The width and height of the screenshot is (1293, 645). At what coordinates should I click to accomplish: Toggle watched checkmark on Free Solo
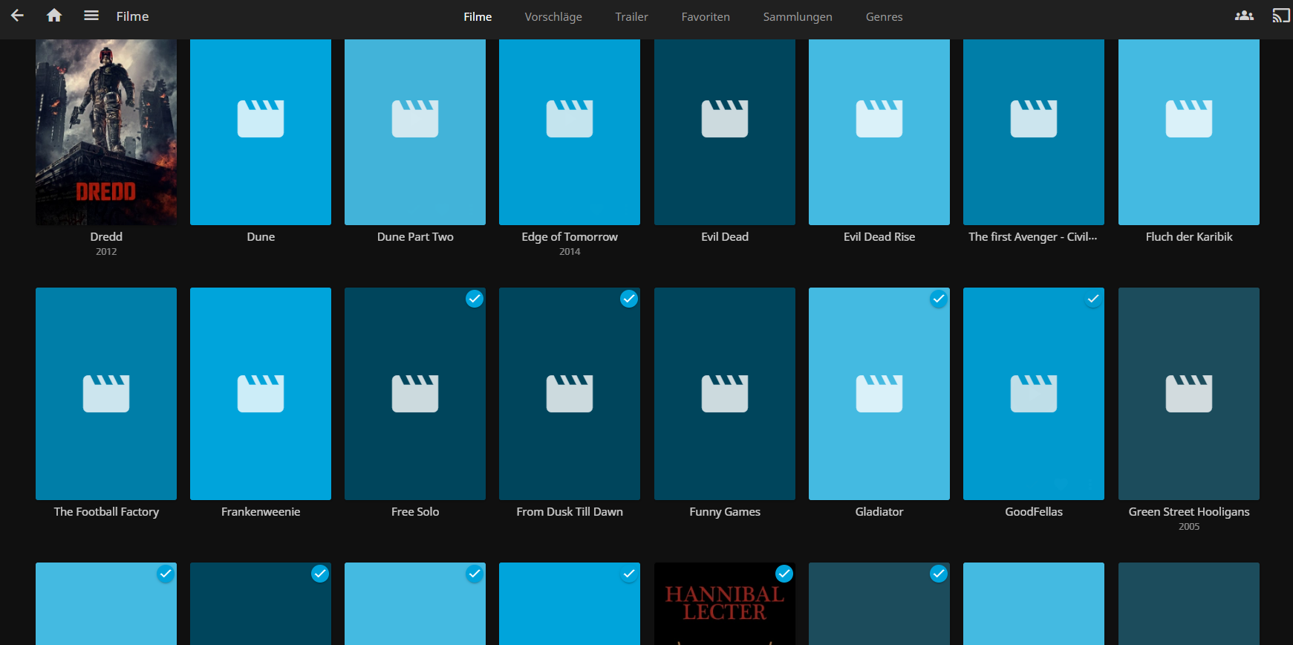475,299
